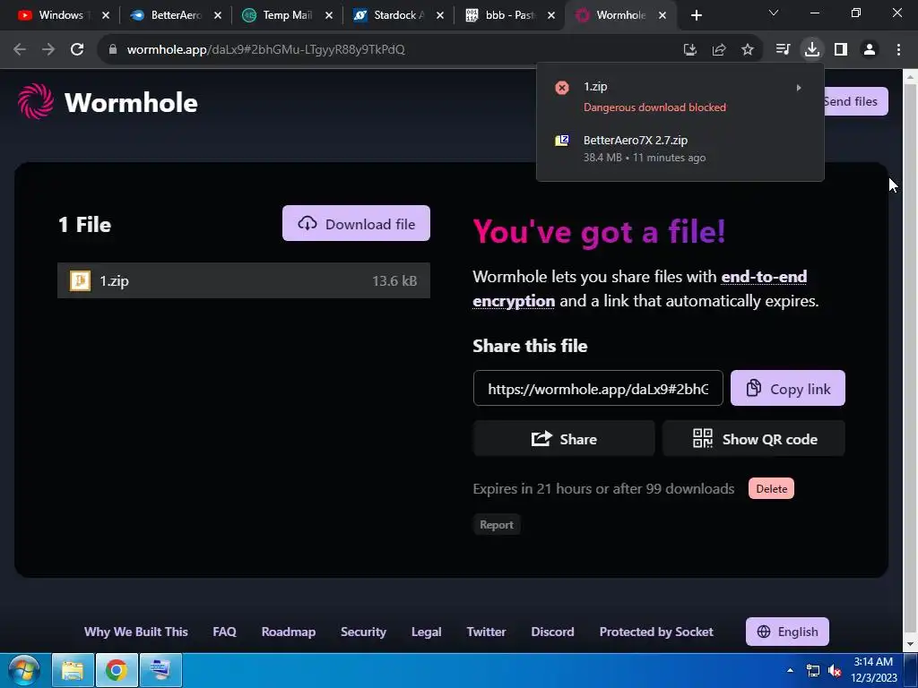918x688 pixels.
Task: Expand options arrow for blocked 1.zip download
Action: click(x=799, y=88)
